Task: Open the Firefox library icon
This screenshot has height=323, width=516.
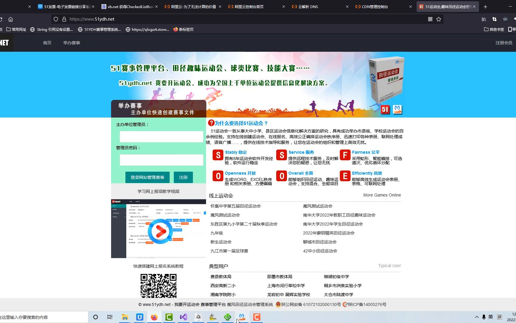Action: click(x=484, y=19)
